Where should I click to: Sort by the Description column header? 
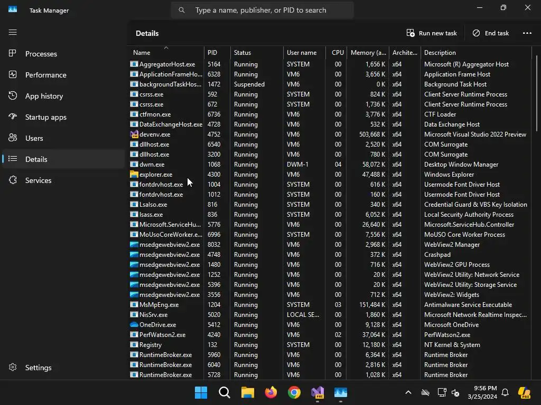coord(476,52)
